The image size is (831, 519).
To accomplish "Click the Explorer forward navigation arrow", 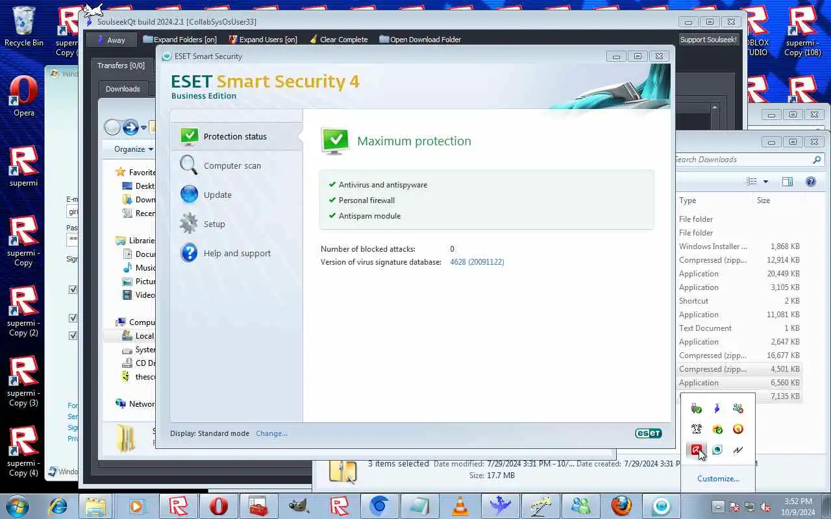I will point(130,128).
